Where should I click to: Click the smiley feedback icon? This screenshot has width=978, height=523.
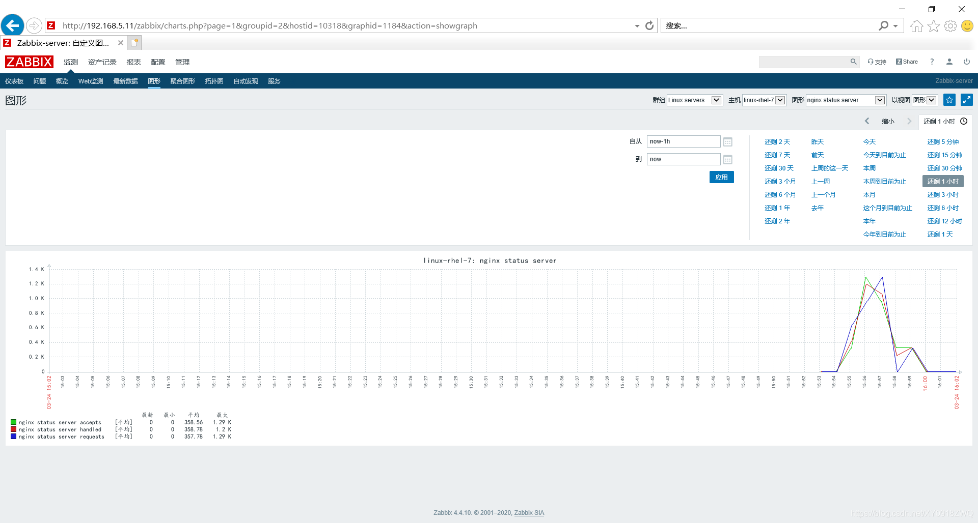(x=967, y=26)
